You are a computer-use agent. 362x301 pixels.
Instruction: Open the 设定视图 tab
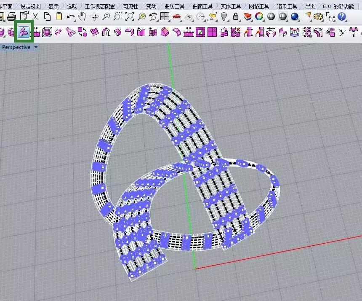point(31,6)
